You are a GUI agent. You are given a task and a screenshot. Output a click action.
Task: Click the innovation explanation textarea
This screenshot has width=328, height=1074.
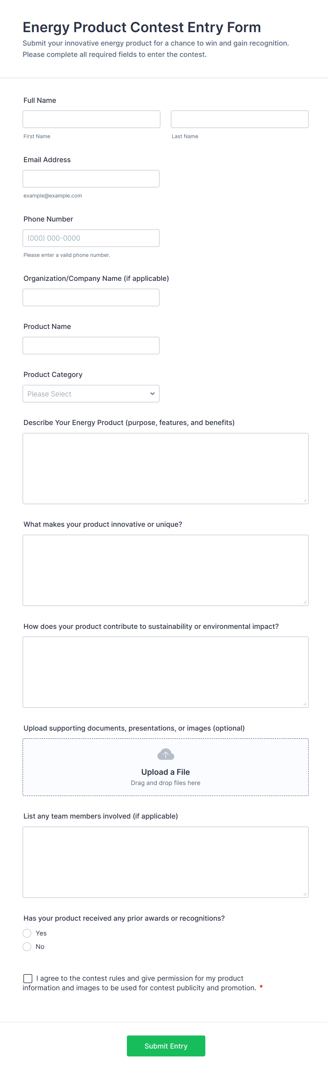pos(165,570)
